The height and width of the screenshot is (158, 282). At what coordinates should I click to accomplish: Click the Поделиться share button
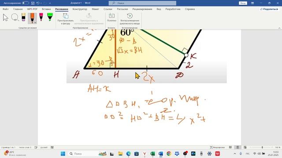(269, 9)
